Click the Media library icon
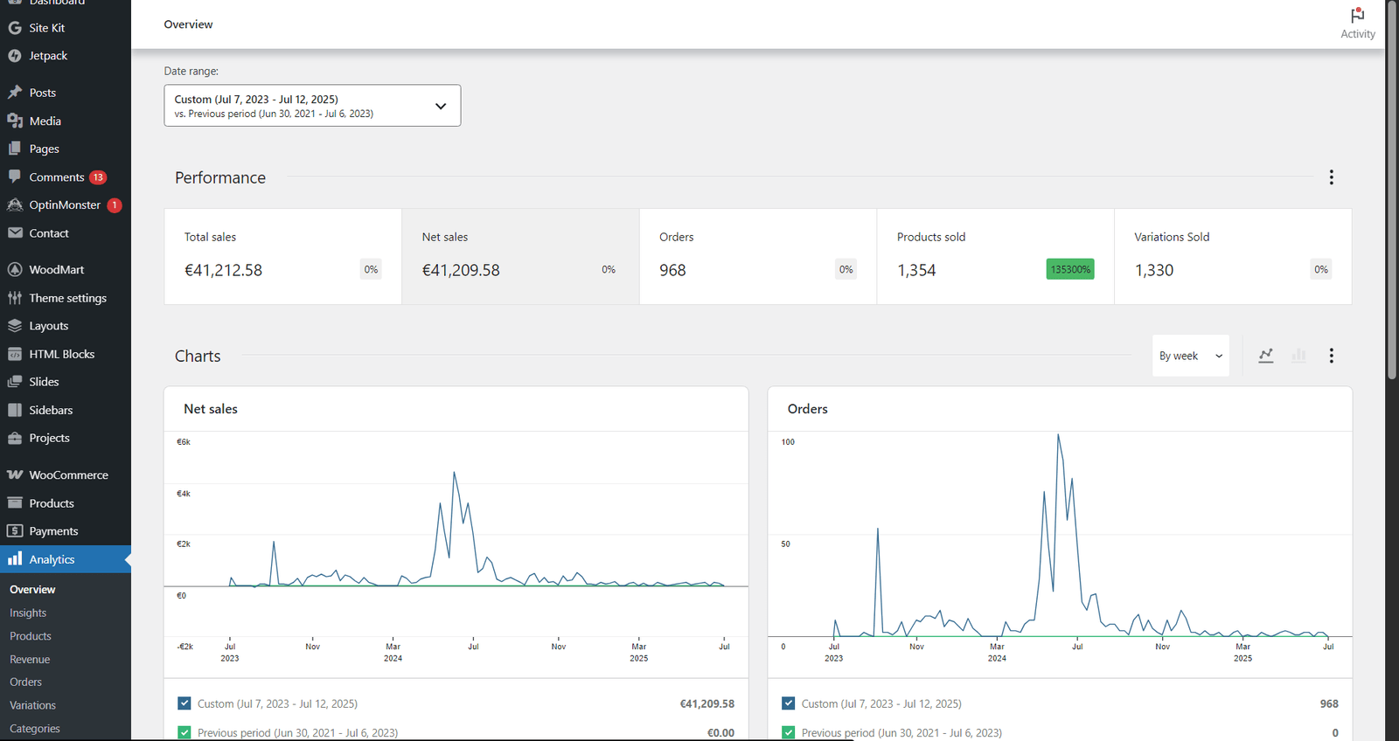The image size is (1399, 741). click(x=15, y=121)
